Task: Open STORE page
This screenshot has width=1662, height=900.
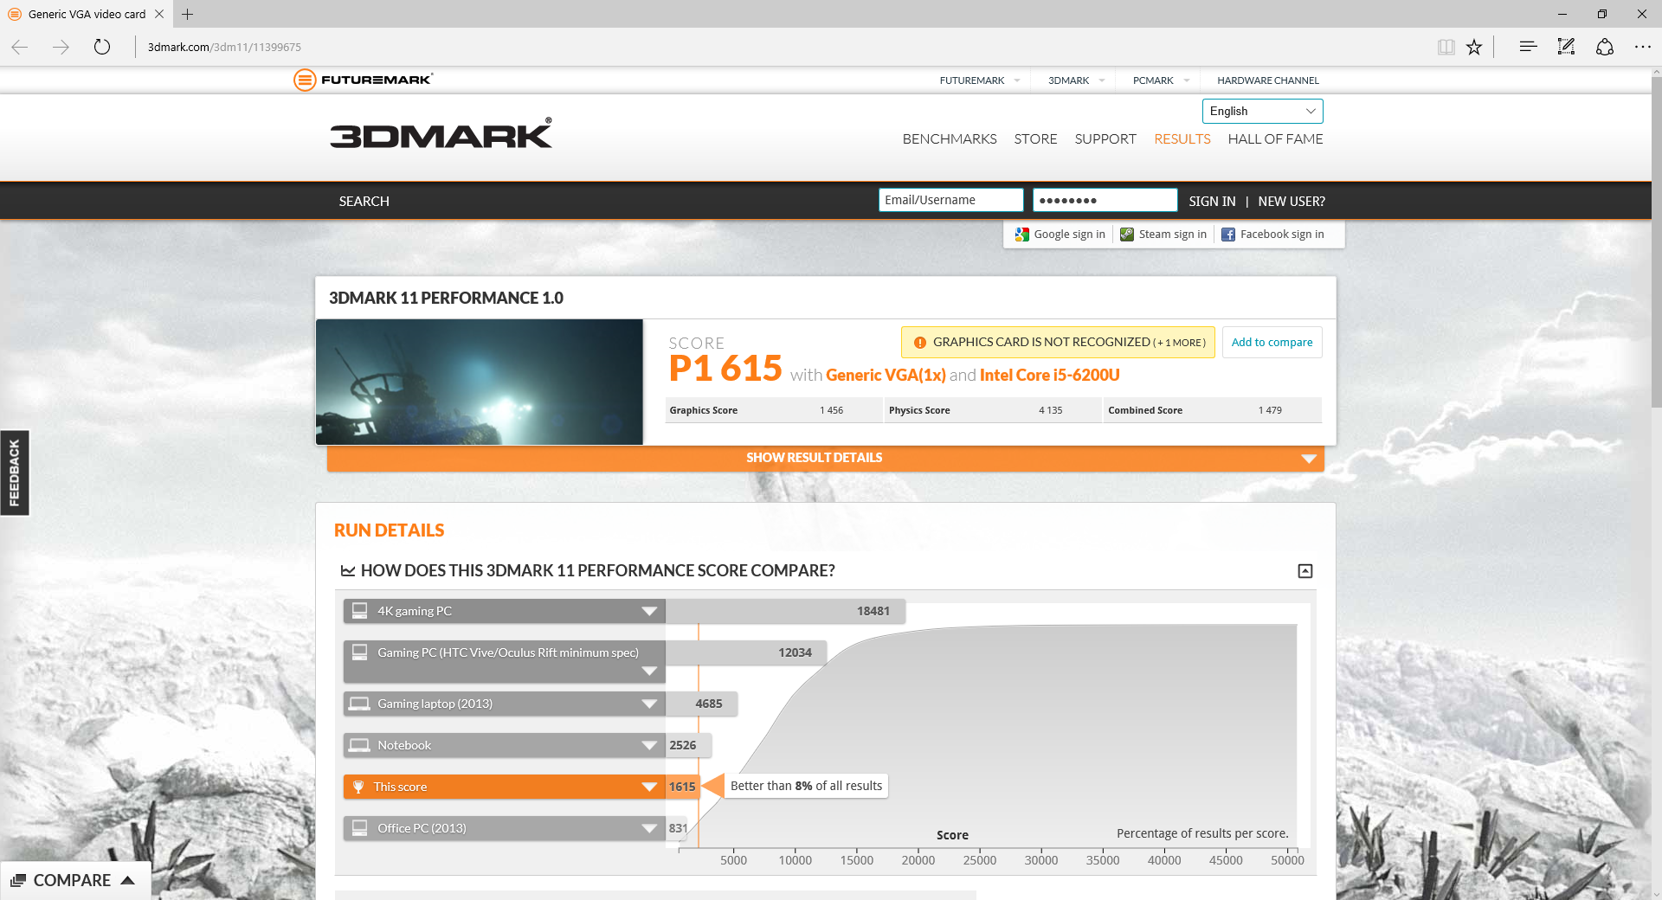Action: [1035, 139]
